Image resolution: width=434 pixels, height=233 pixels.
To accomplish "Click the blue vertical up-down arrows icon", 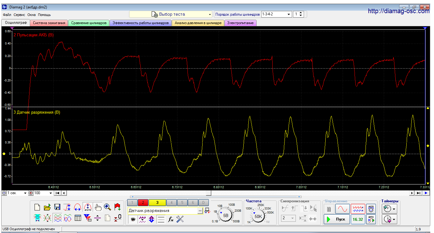I will 151,220.
